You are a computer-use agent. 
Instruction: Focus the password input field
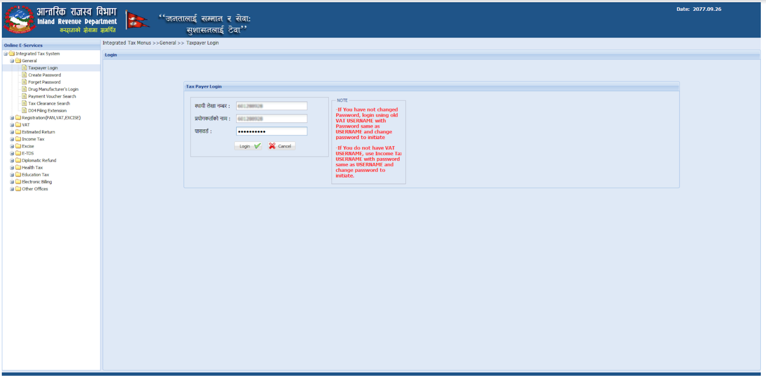tap(272, 132)
